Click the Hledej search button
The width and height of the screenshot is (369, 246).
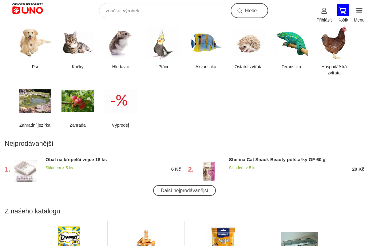pyautogui.click(x=249, y=11)
